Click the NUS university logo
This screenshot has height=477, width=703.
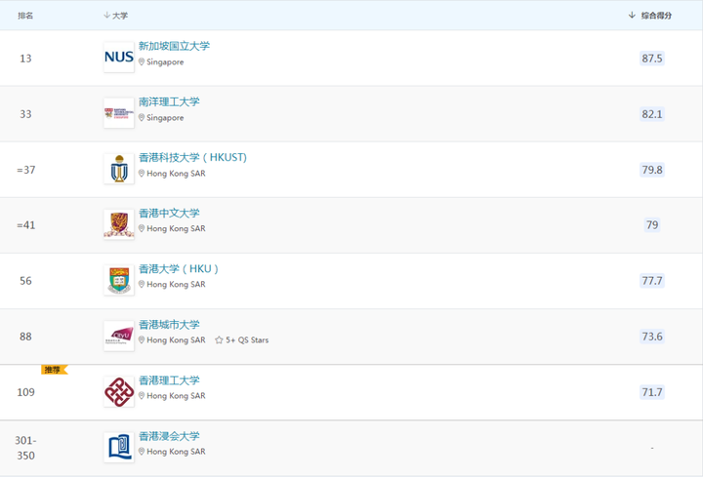119,57
